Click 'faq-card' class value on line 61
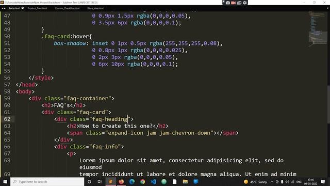This screenshot has height=186, width=330. (92, 112)
